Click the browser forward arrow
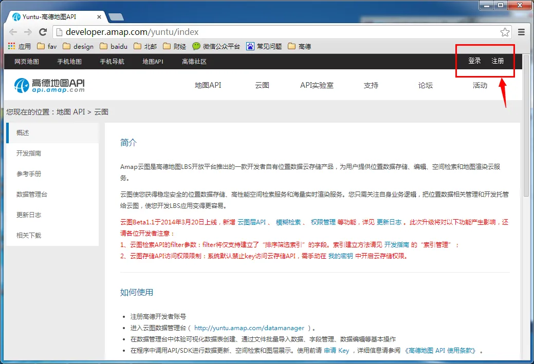534x364 pixels. (x=28, y=32)
